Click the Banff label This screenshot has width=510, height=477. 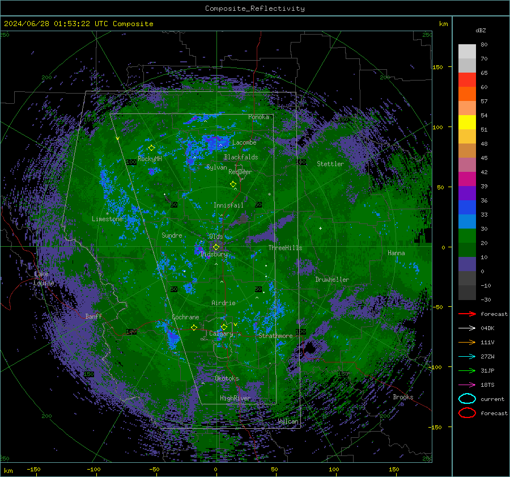click(x=93, y=316)
